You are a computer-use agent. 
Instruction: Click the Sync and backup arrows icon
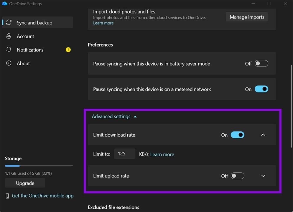pos(9,22)
